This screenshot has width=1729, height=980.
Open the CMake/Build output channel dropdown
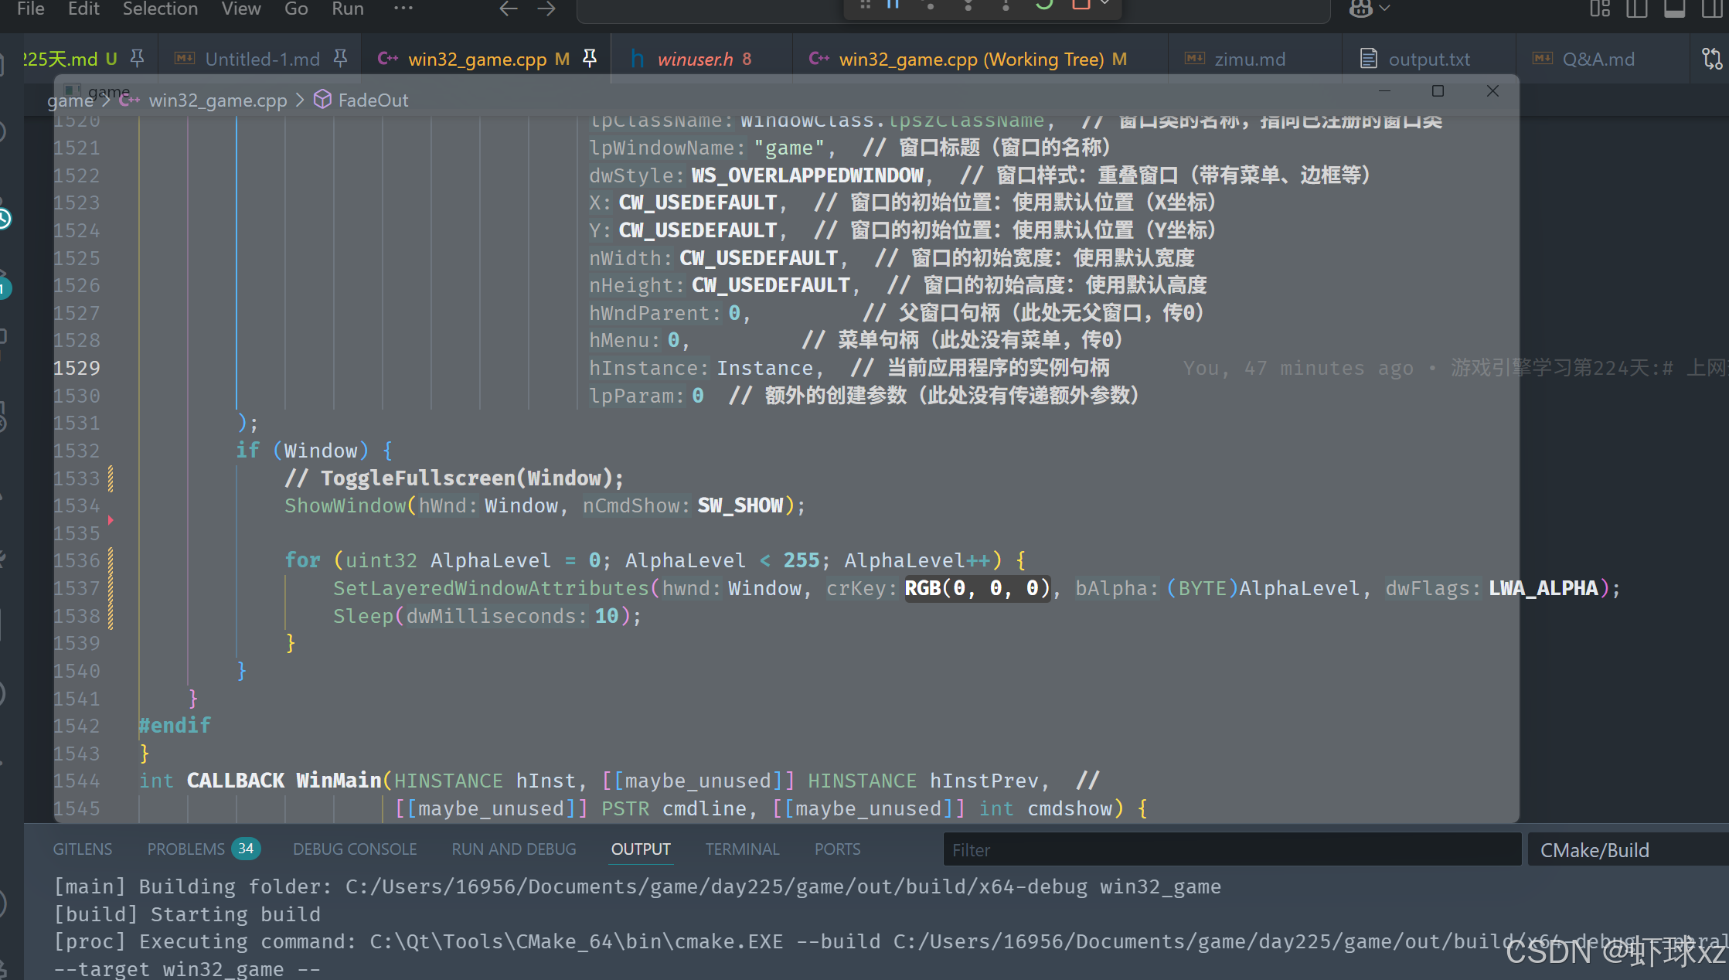pos(1623,850)
